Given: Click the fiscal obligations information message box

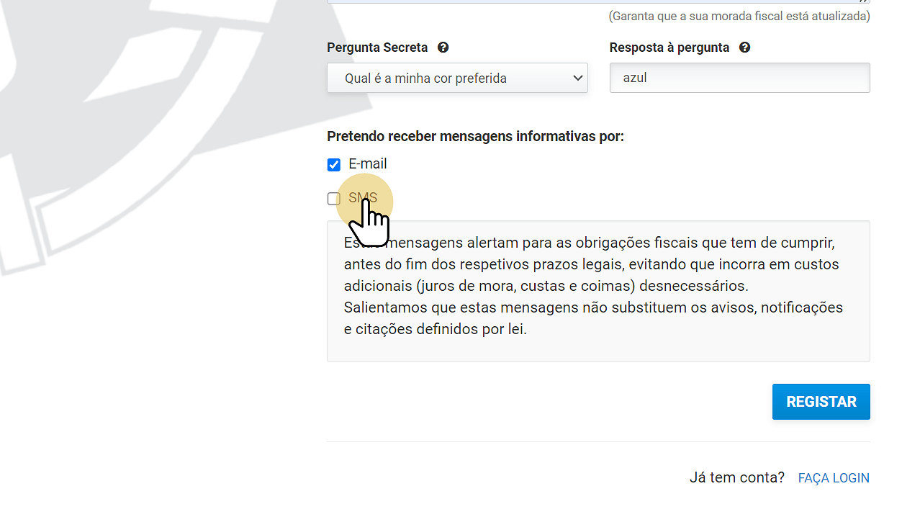Looking at the screenshot, I should 597,291.
